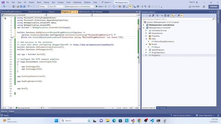This screenshot has width=221, height=124.
Task: Click the bookmark icon in toolbar
Action: [x=150, y=7]
